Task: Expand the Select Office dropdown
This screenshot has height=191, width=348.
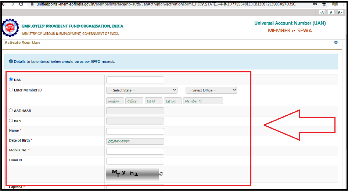Action: click(211, 90)
